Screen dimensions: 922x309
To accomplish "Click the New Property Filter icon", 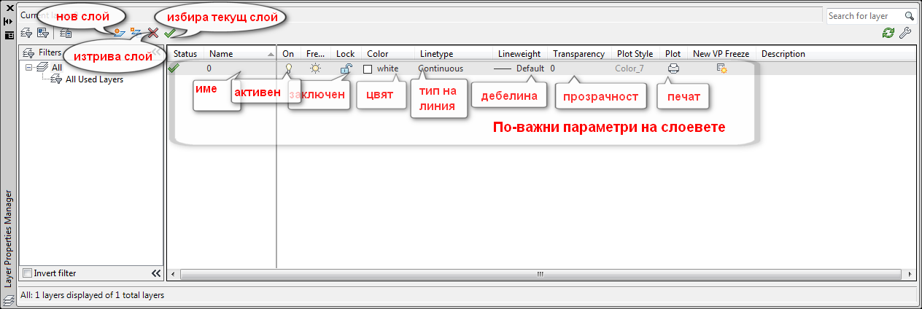I will pyautogui.click(x=26, y=33).
